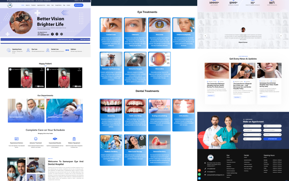Click the Instagram icon beside the phone number
This screenshot has width=289, height=181.
57,34
